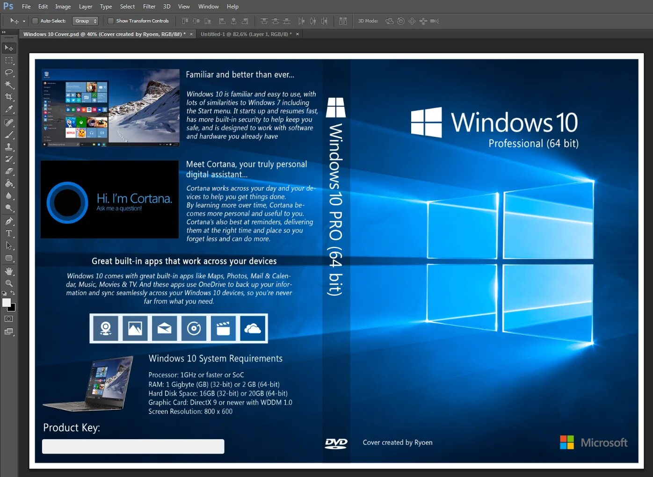Image resolution: width=653 pixels, height=477 pixels.
Task: Toggle Quick Mask mode
Action: tap(9, 319)
